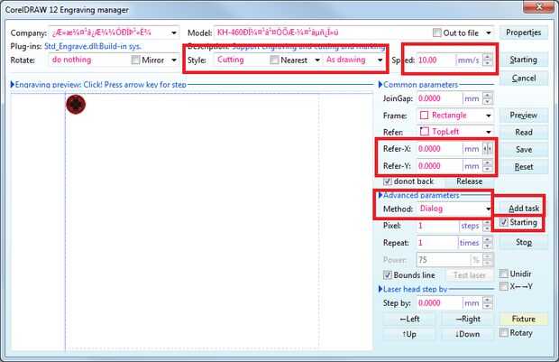Click the ←Left button
The height and width of the screenshot is (362, 559).
tap(409, 319)
